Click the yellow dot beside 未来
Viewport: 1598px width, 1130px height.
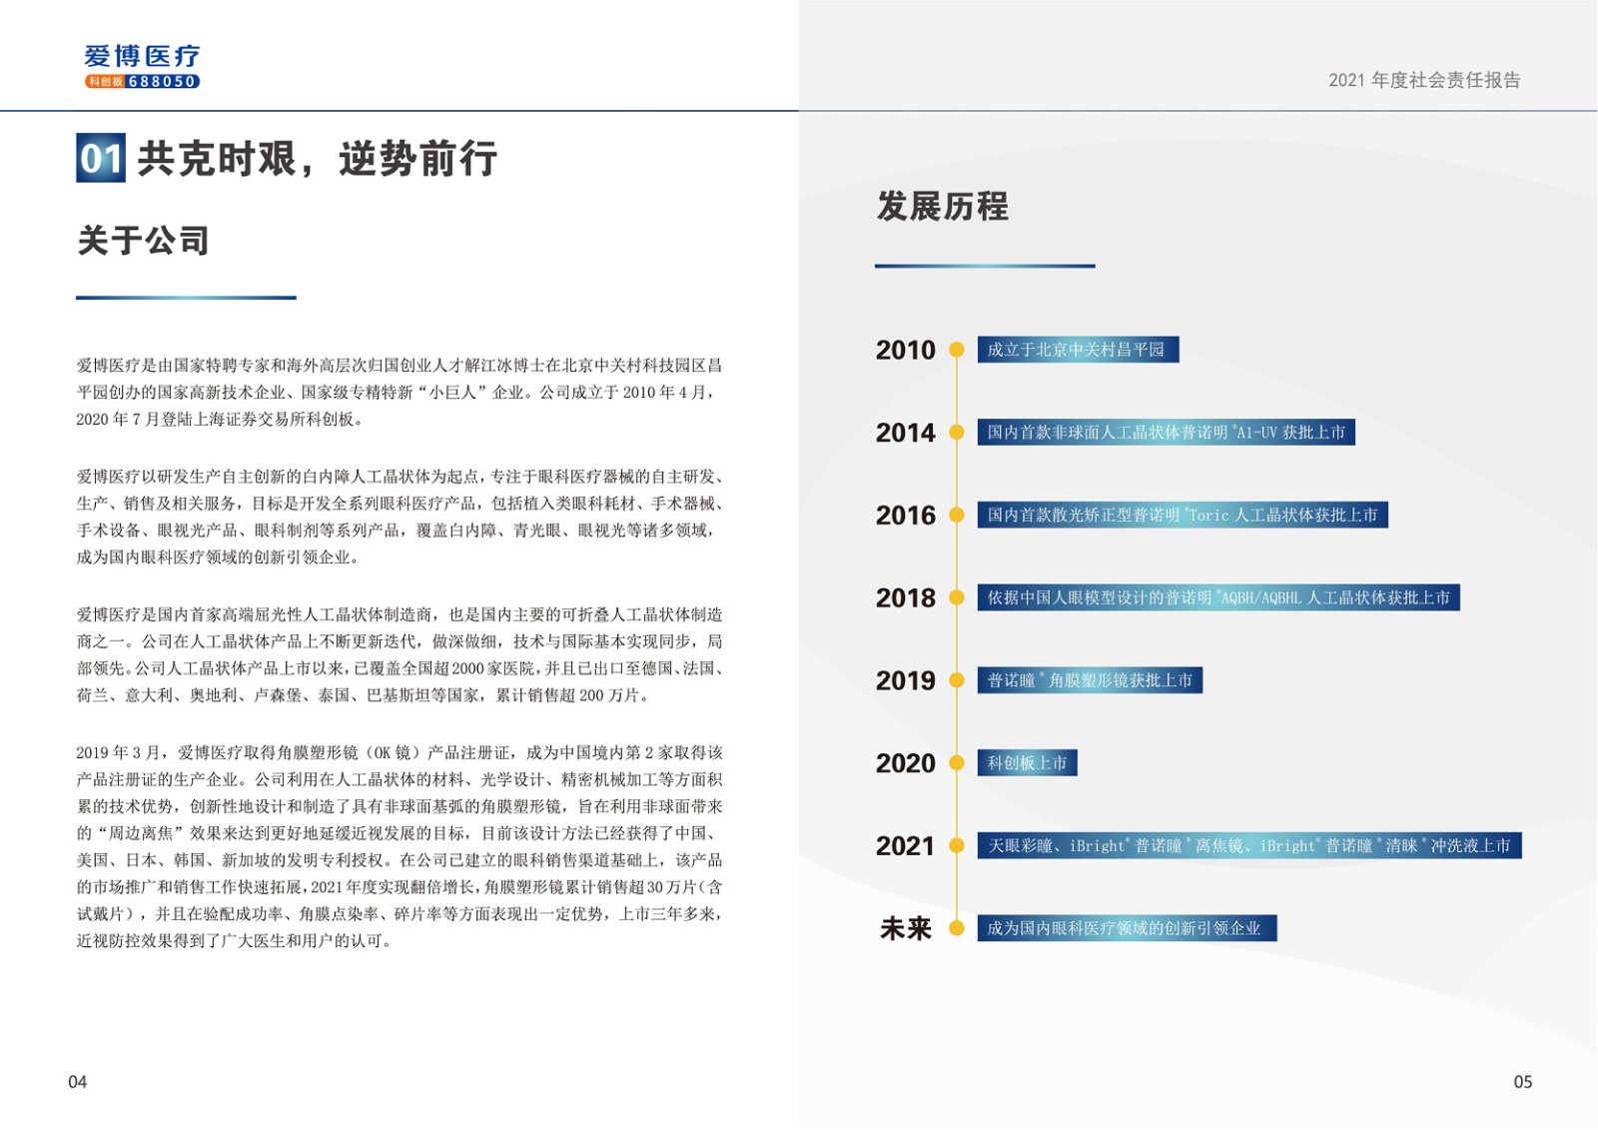tap(956, 928)
